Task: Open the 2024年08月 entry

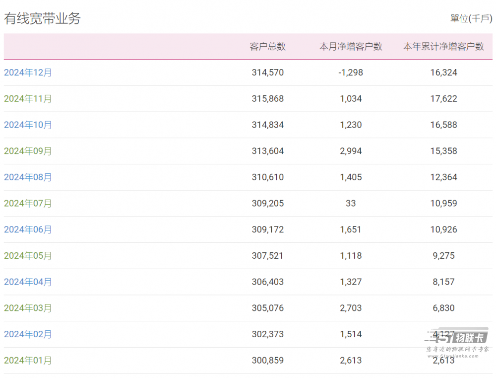Action: (x=28, y=177)
